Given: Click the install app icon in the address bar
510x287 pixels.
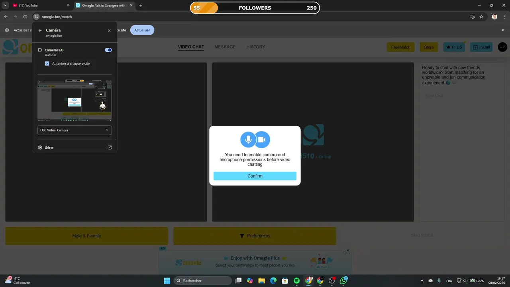Looking at the screenshot, I should [473, 17].
